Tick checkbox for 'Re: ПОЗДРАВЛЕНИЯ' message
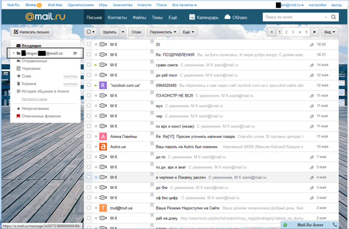349x229 pixels. (89, 54)
